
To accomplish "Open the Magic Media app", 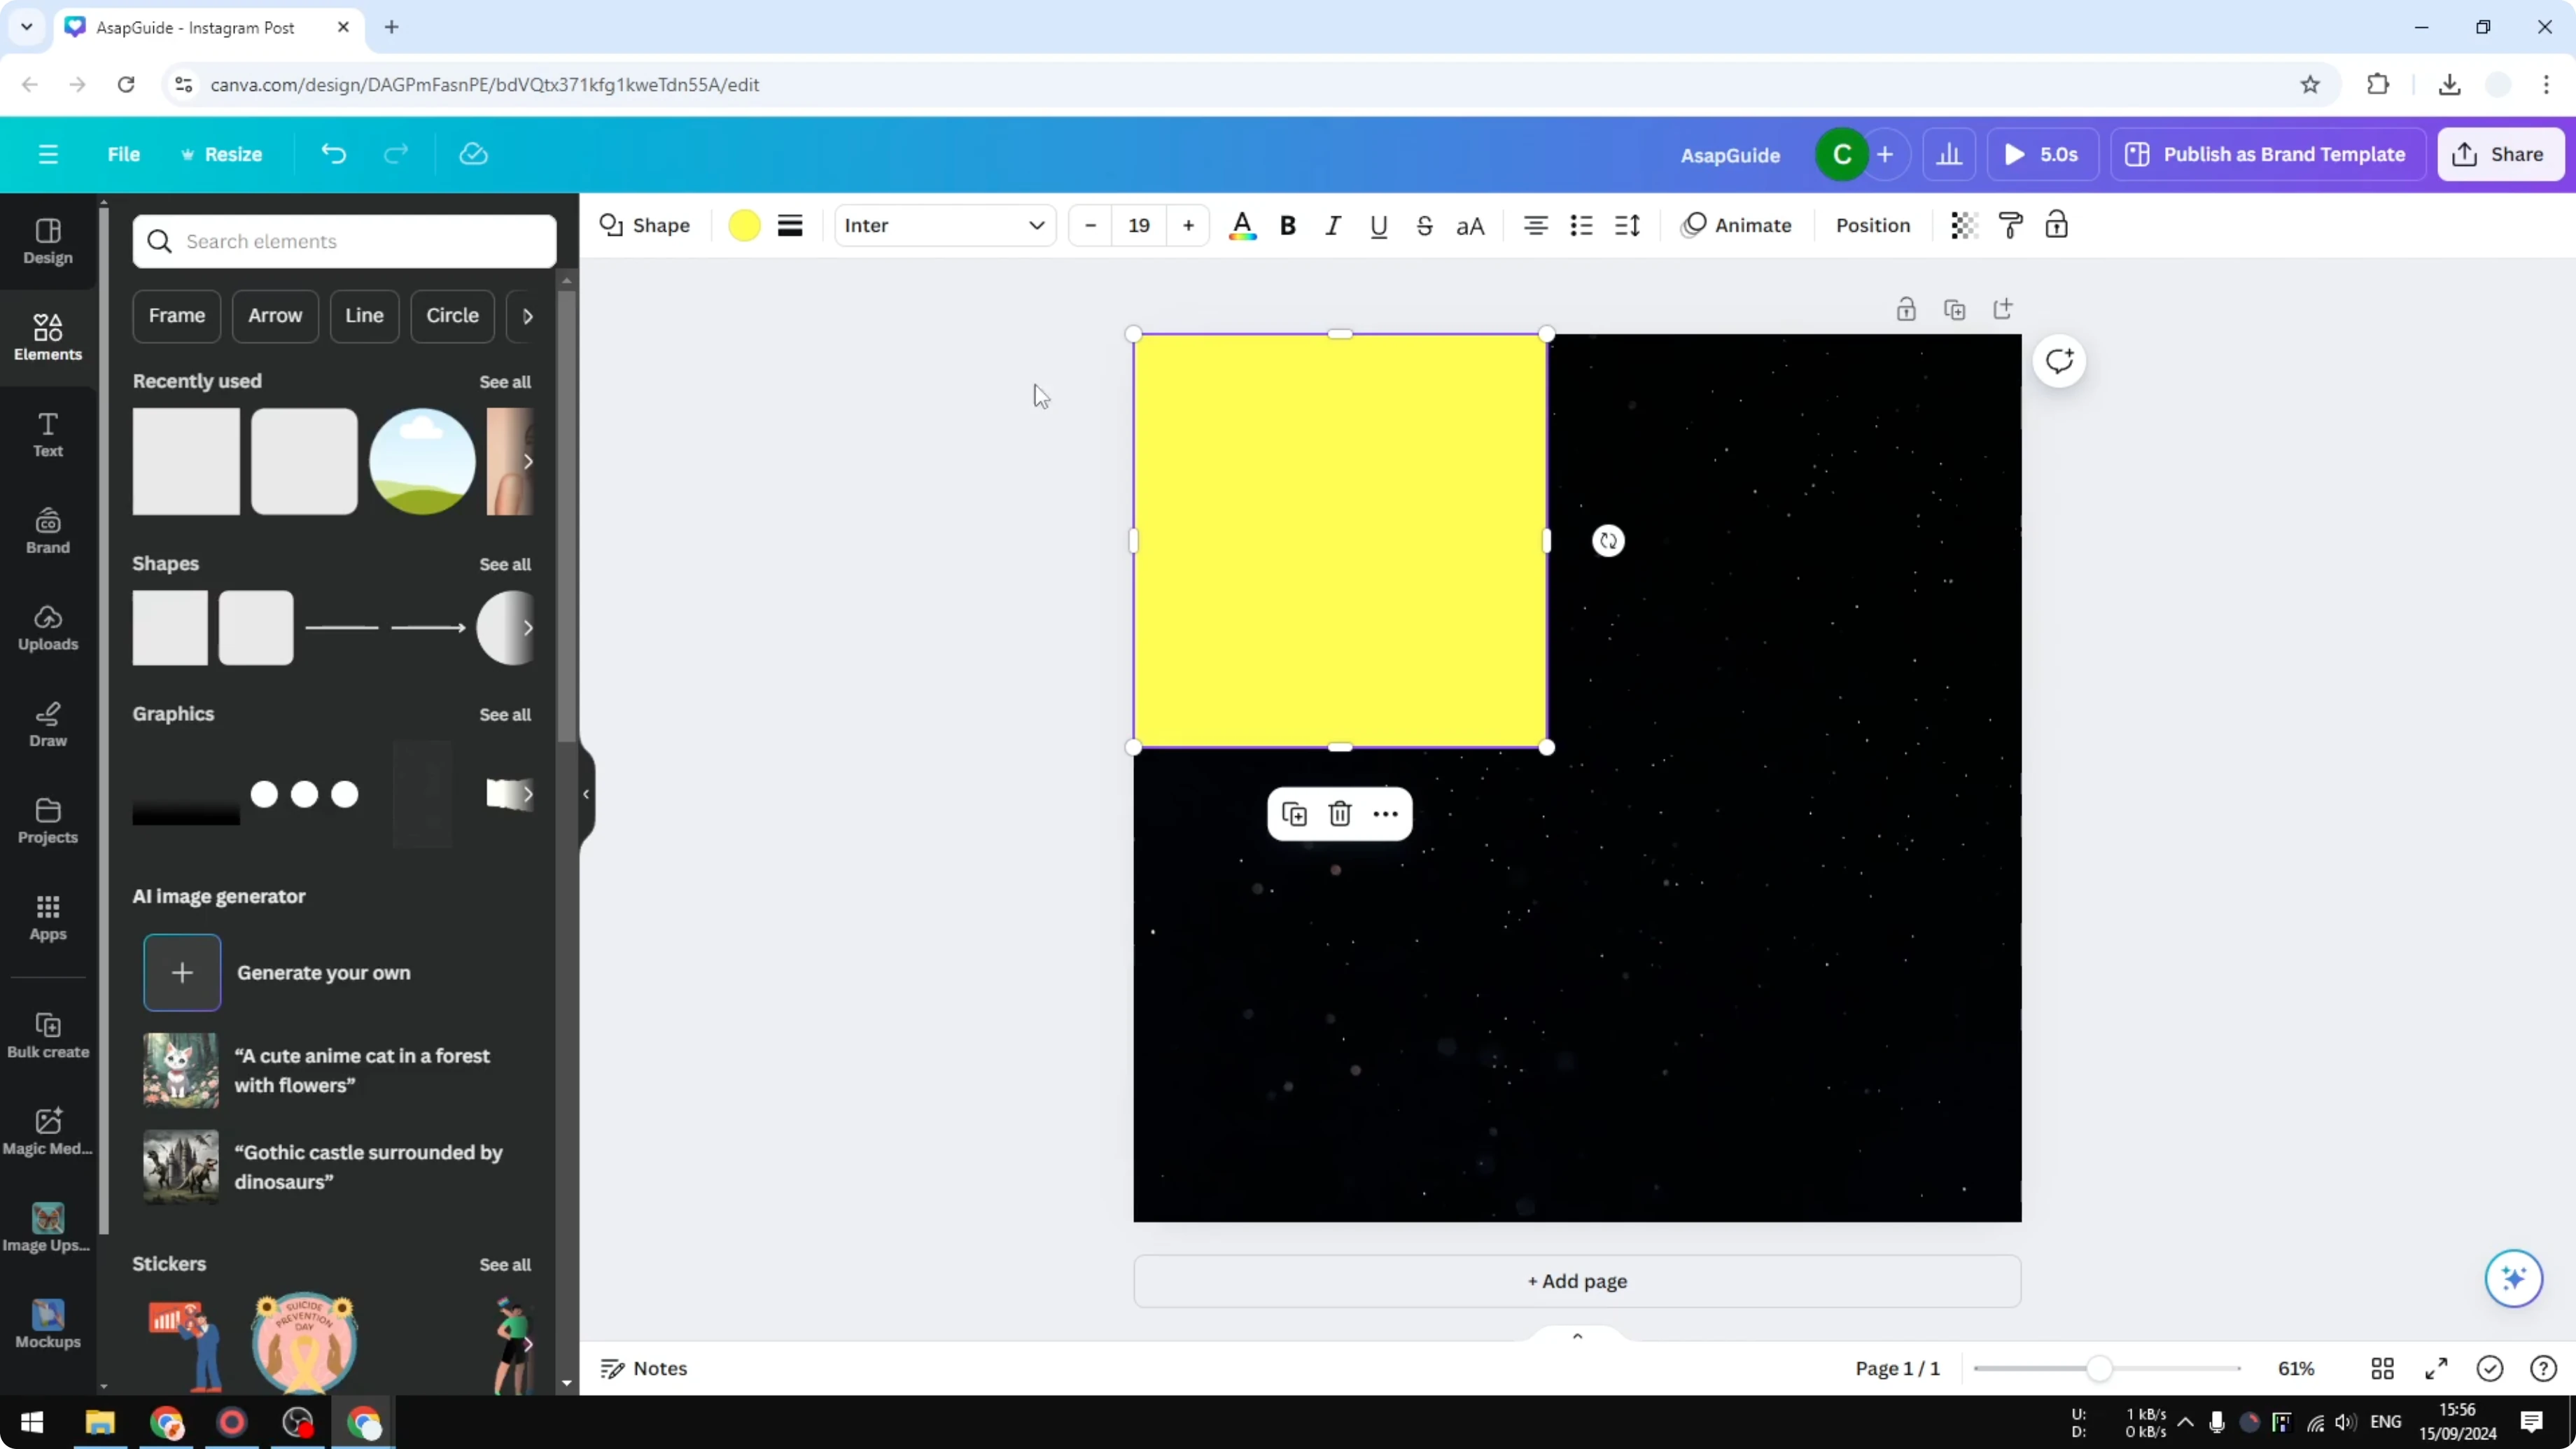I will tap(48, 1132).
